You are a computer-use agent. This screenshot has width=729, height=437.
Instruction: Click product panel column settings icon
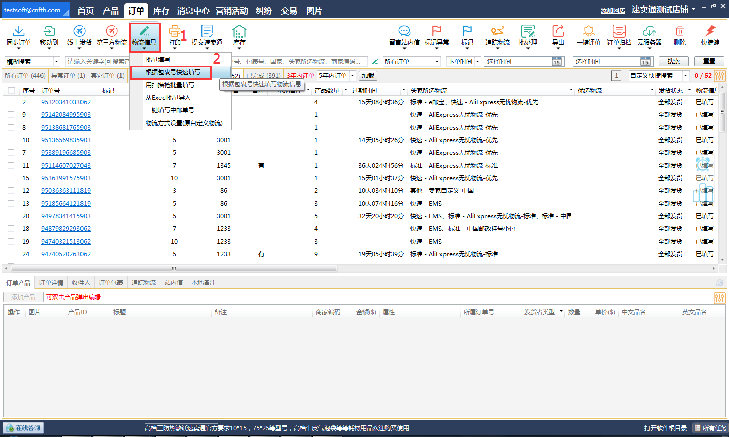719,297
